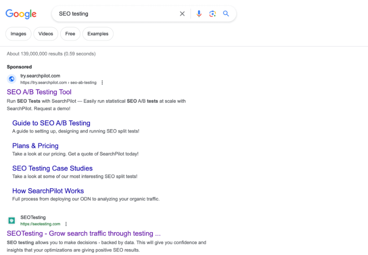Switch to the Videos filter

click(x=46, y=34)
